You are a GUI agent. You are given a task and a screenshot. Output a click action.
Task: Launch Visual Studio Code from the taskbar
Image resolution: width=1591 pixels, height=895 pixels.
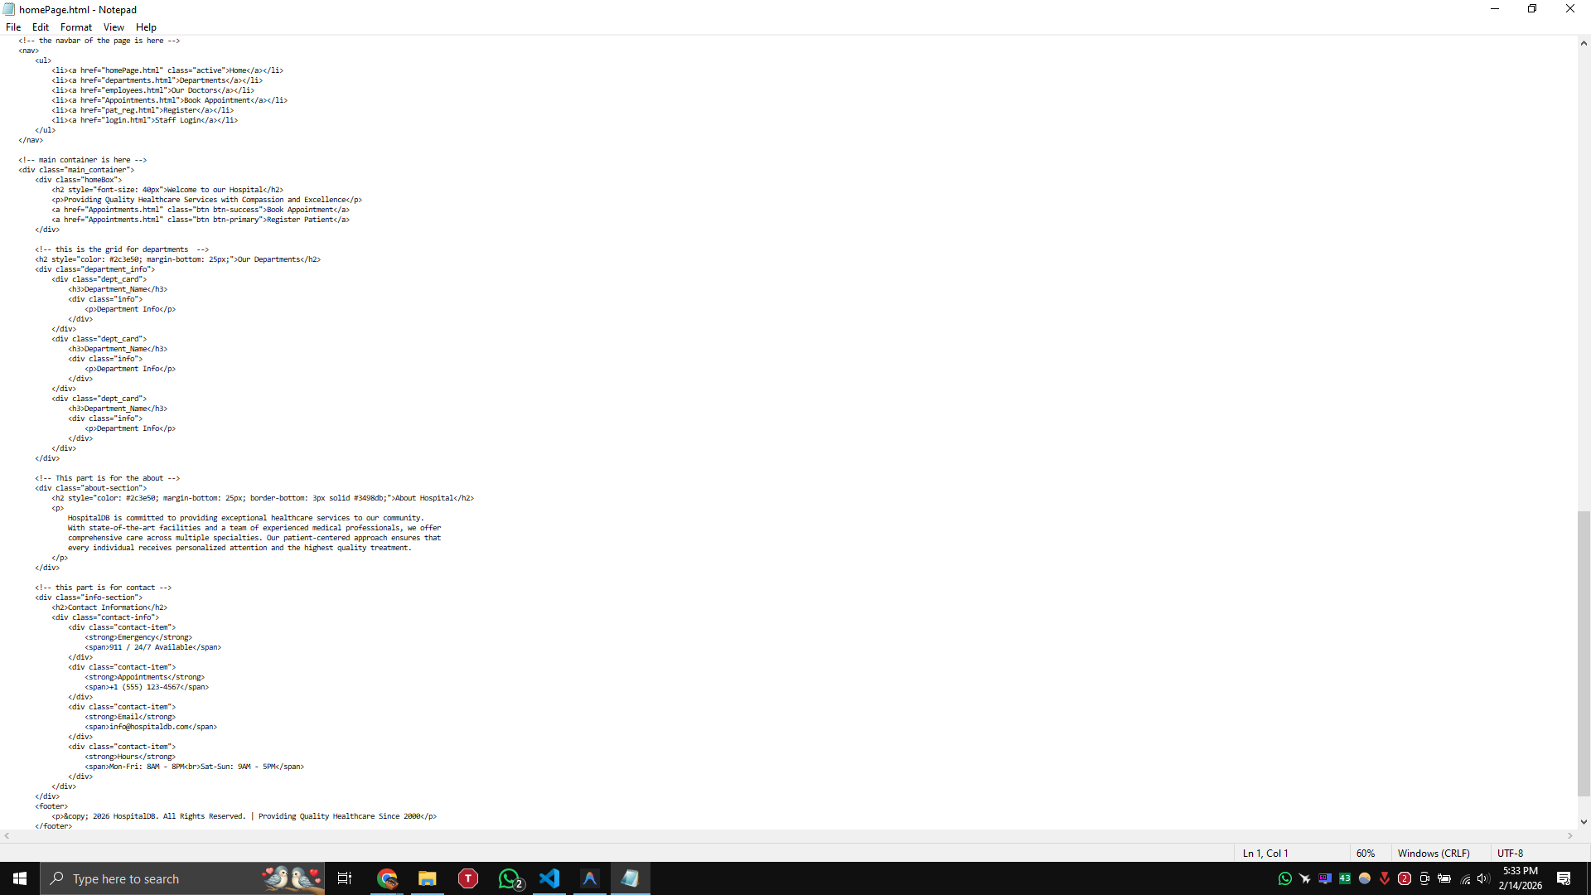[x=549, y=878]
